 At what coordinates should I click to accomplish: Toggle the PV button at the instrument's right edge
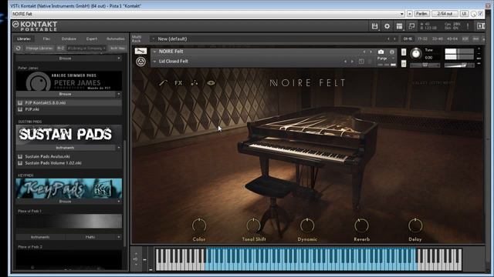tap(479, 63)
